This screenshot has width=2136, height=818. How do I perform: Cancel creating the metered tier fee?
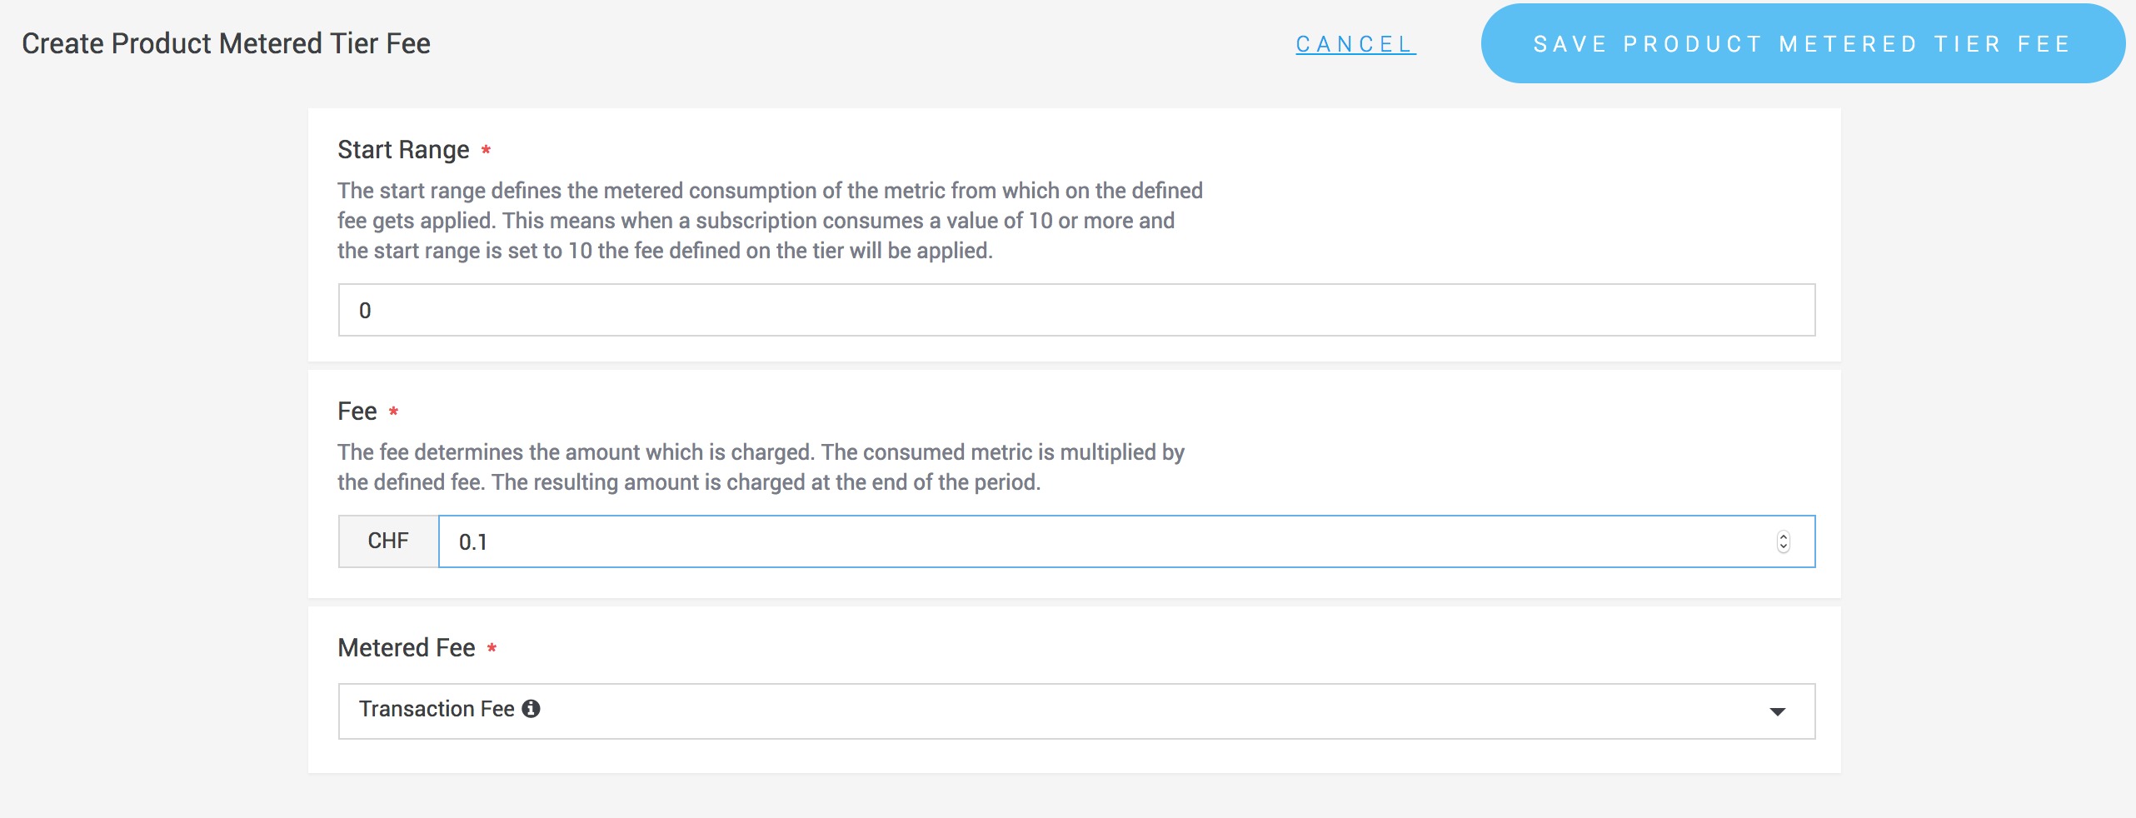(1355, 44)
